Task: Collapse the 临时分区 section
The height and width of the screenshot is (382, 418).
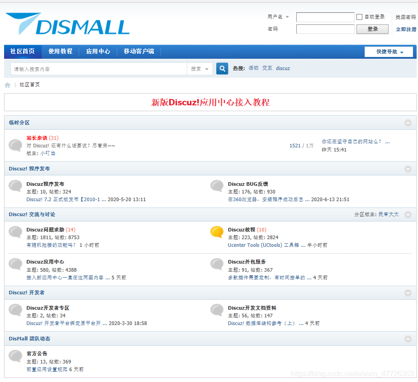Action: tap(408, 123)
